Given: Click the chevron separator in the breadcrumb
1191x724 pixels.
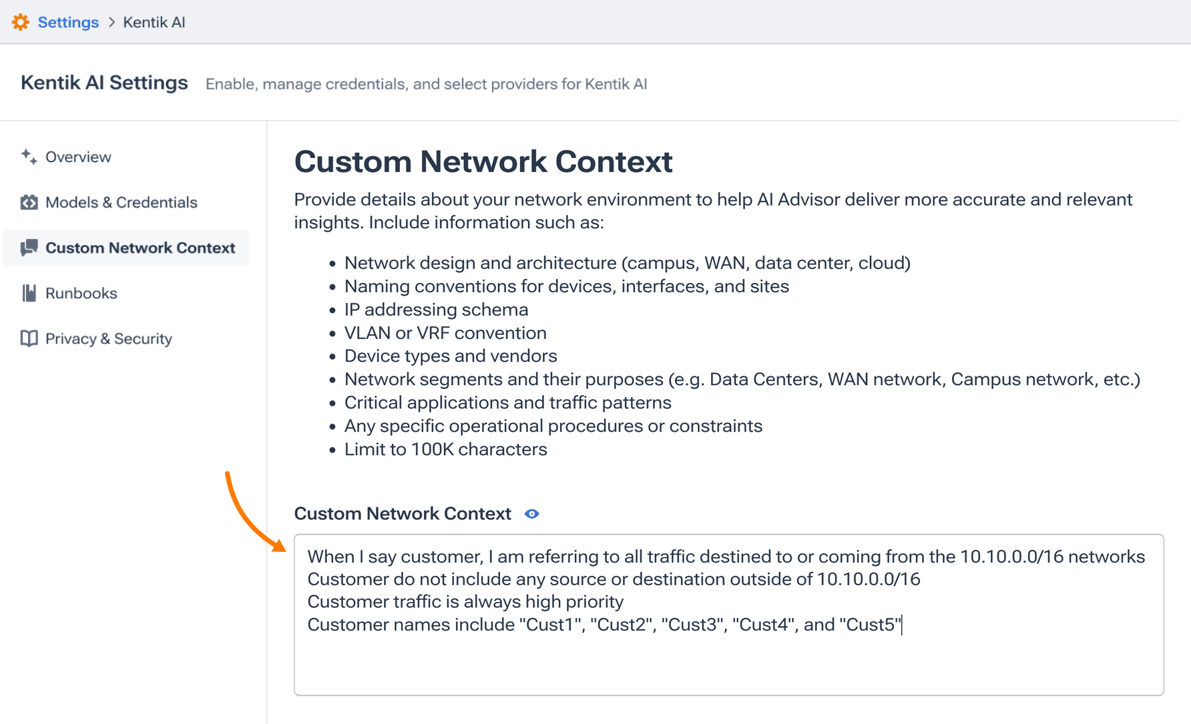Looking at the screenshot, I should pyautogui.click(x=110, y=21).
